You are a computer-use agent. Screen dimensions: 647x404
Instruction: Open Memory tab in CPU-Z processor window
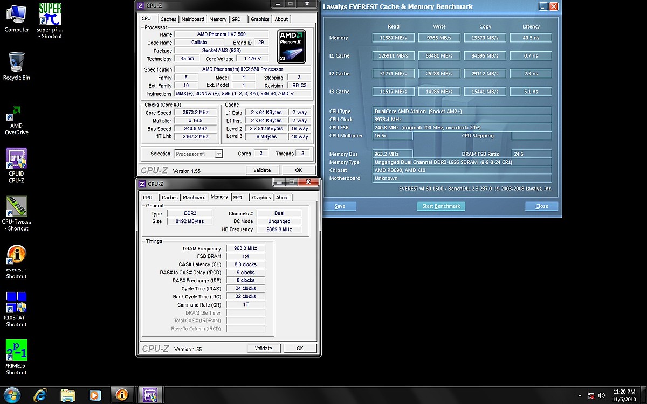pyautogui.click(x=218, y=19)
